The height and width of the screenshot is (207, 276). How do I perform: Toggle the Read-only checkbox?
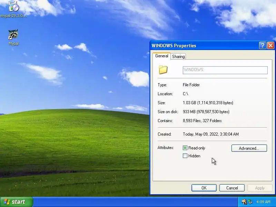[185, 148]
